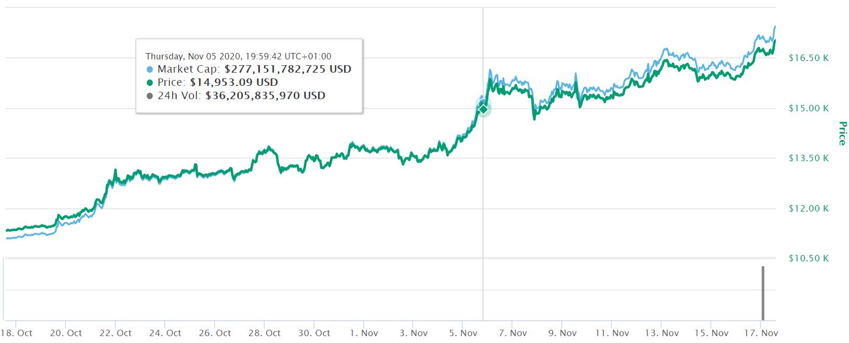Image resolution: width=849 pixels, height=343 pixels.
Task: Click the 17. Nov date label
Action: [x=761, y=333]
